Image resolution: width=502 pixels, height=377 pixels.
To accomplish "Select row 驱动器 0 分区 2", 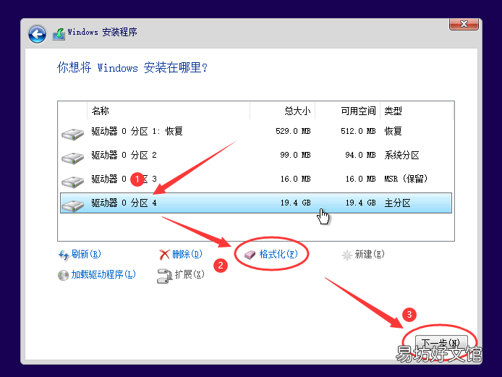I will [256, 155].
